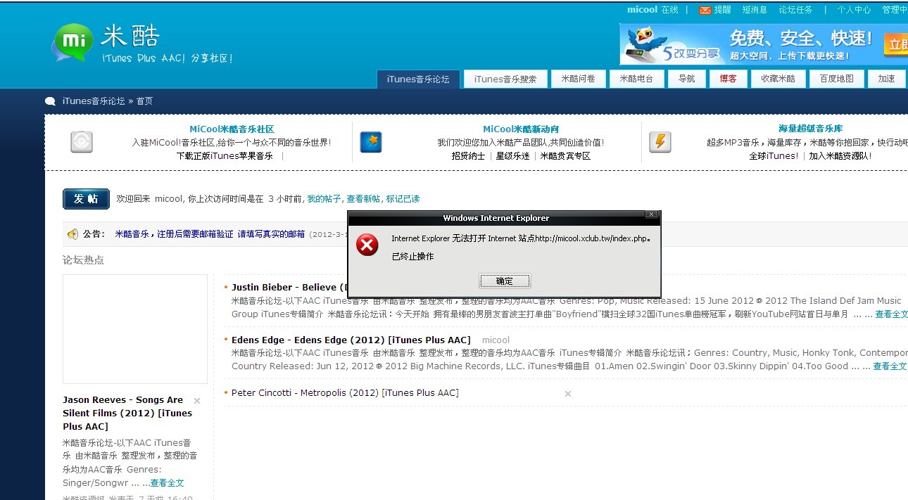Open the owl advertisement banner

point(764,44)
